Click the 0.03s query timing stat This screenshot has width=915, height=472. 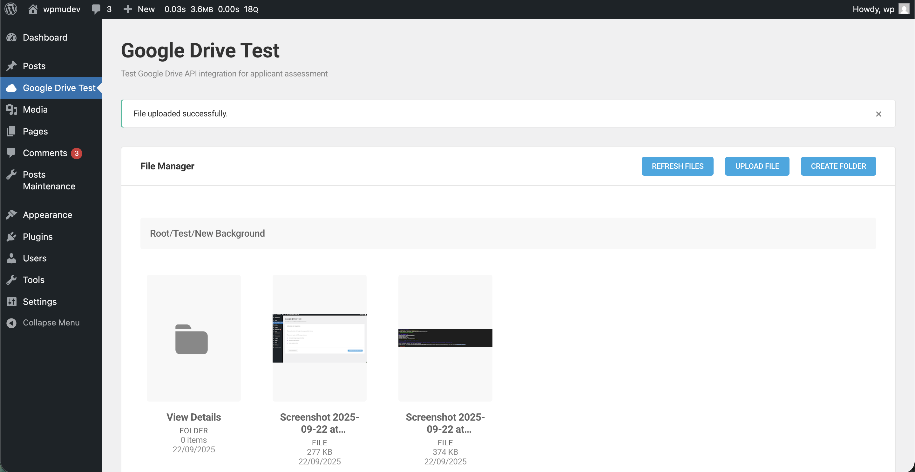[x=175, y=9]
